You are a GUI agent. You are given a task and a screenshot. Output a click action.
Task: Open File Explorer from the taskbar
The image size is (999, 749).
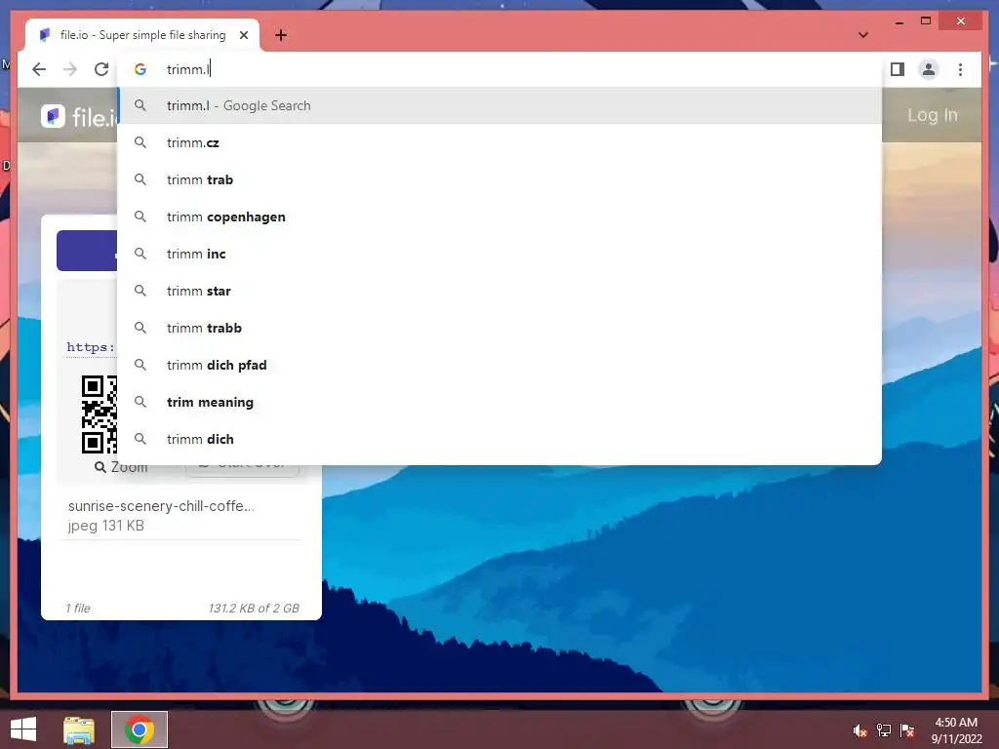pos(79,729)
